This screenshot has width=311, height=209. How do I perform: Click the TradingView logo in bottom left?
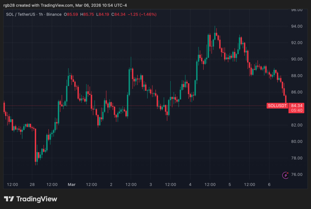[x=30, y=199]
